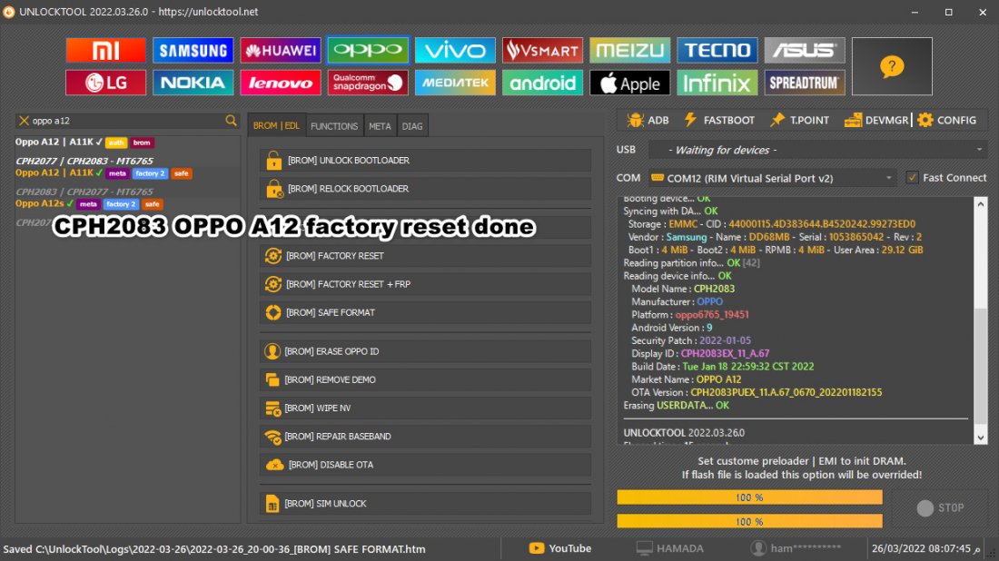Pick the Vsmart brand logo

(x=542, y=50)
